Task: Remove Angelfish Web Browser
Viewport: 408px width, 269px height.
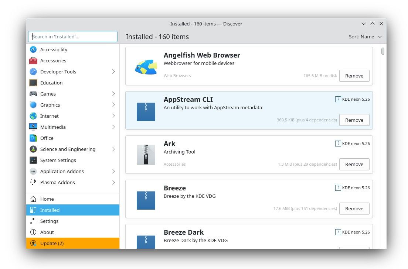Action: tap(354, 76)
